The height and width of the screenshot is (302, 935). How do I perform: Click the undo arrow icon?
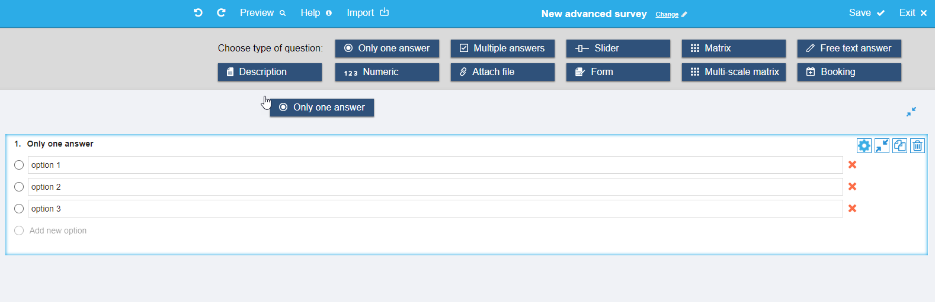198,12
